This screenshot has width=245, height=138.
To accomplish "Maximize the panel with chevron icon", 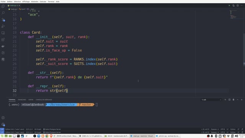I will coord(237,100).
